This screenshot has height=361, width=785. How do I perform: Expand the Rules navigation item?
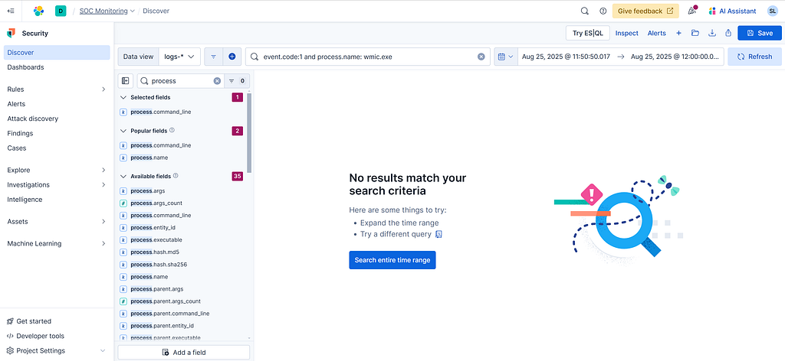click(103, 89)
